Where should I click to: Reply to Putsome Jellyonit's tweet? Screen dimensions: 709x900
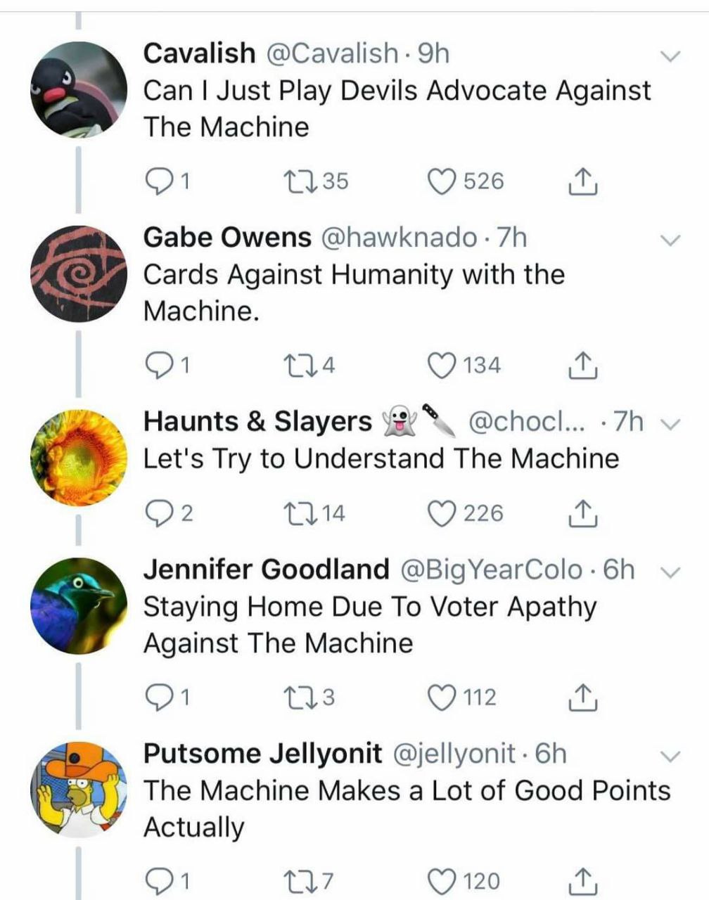coord(159,880)
